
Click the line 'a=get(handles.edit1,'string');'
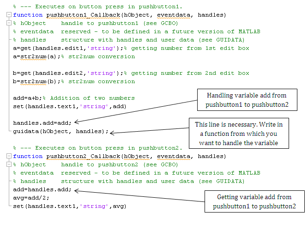[68, 48]
